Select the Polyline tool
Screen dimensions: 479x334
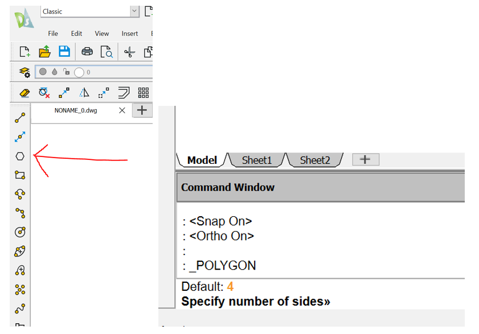click(20, 213)
